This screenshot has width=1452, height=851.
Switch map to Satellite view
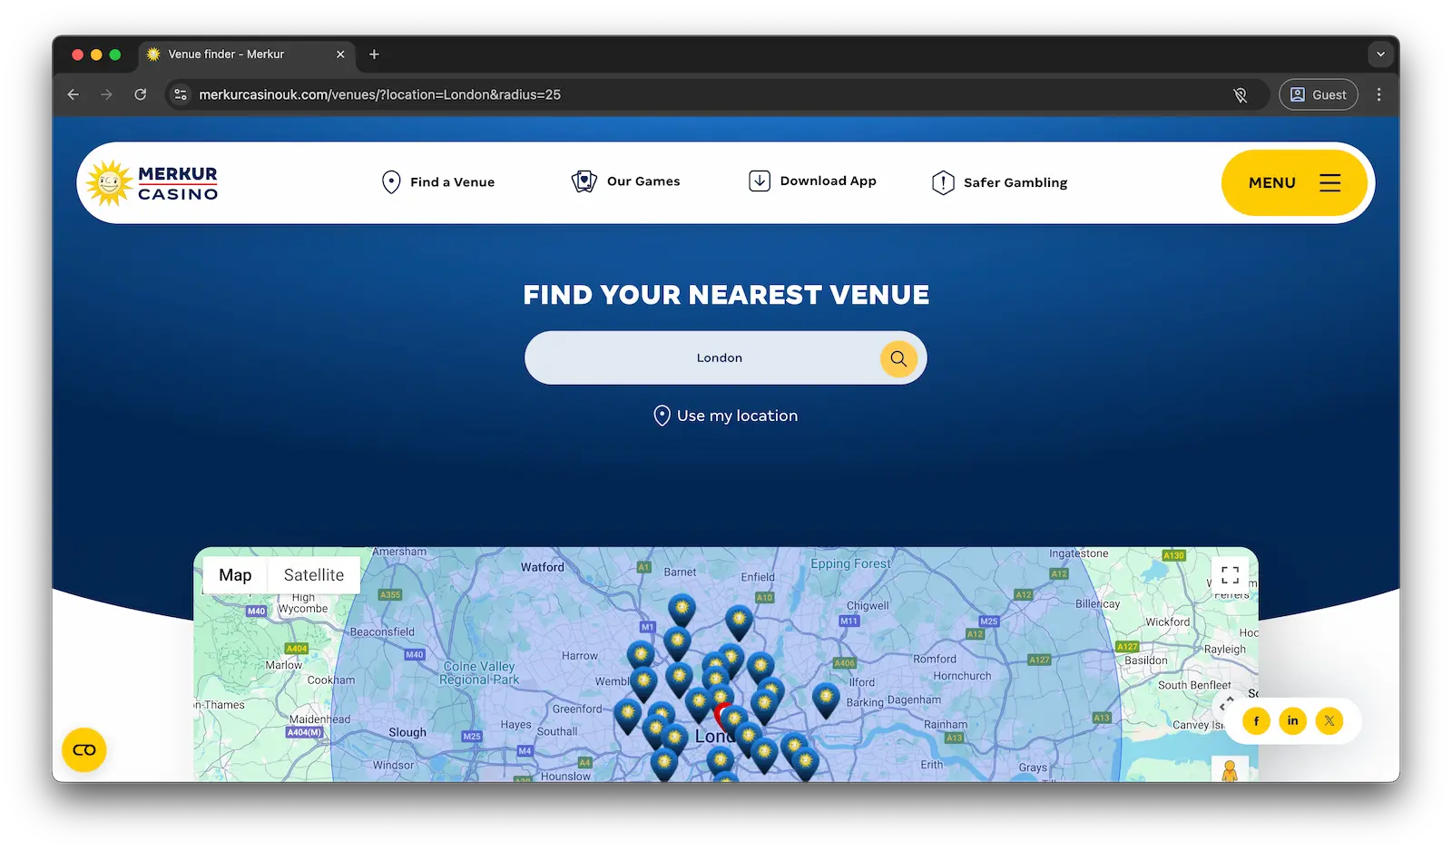coord(314,575)
